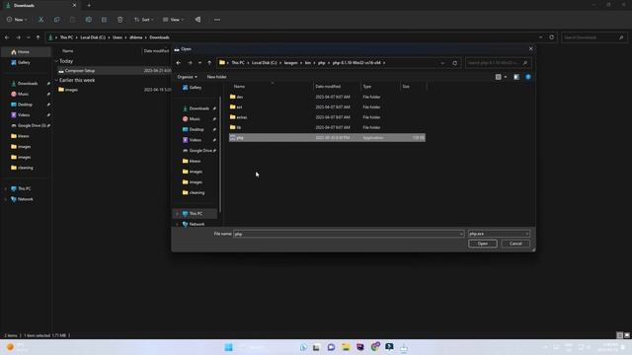Change view layout icon in Open dialog
The image size is (632, 355).
point(498,77)
